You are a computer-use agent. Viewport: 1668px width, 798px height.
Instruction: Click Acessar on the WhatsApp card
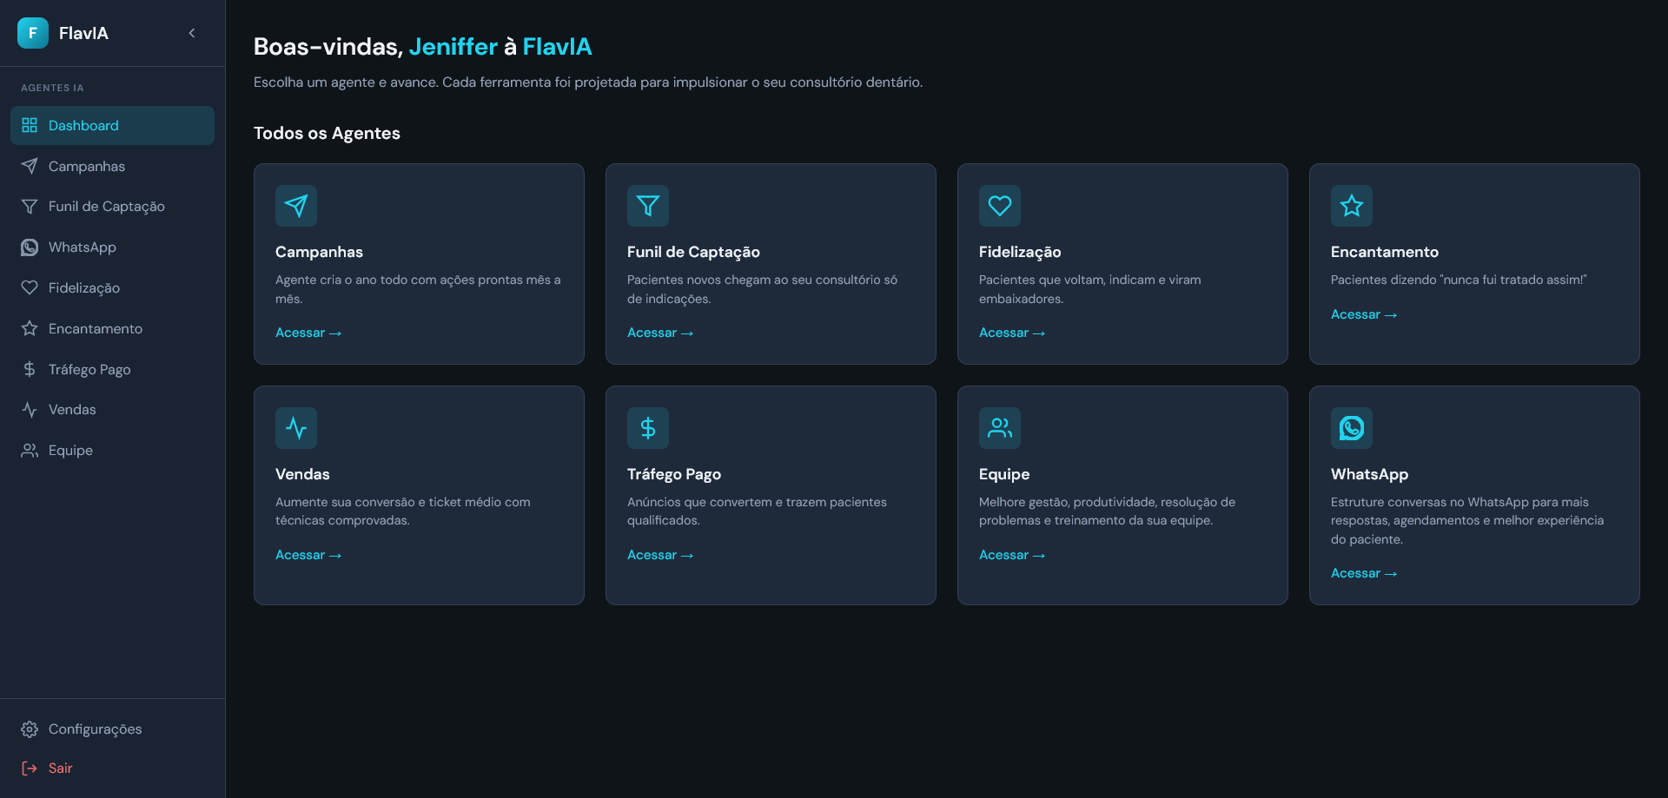1363,573
